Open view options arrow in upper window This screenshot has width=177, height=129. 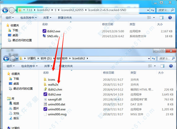[154, 18]
